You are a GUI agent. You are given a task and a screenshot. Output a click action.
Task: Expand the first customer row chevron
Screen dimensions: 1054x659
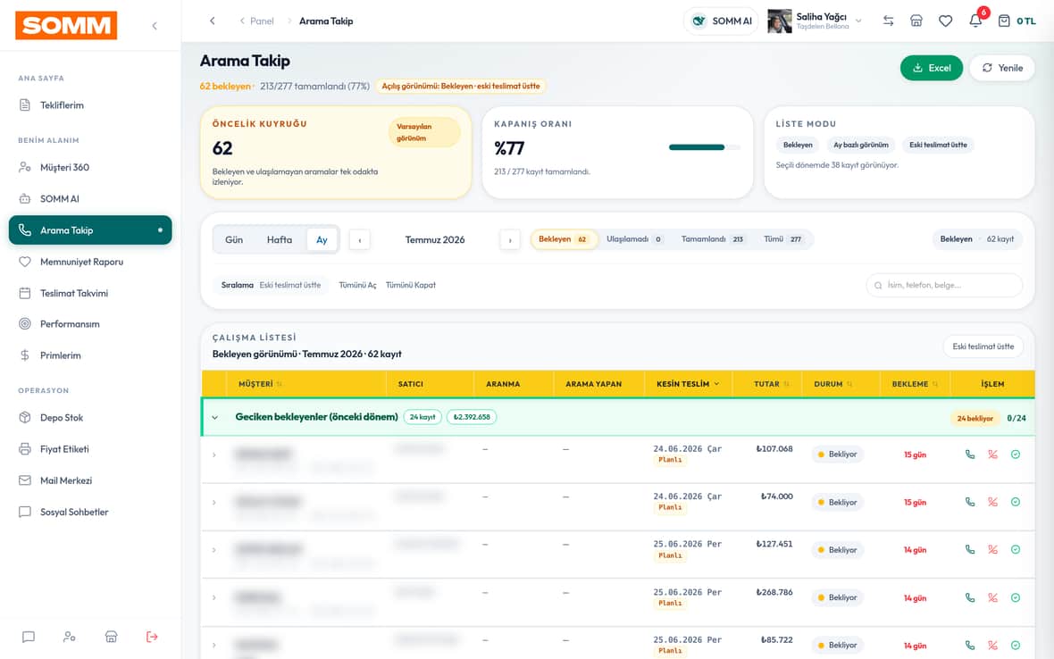point(213,455)
